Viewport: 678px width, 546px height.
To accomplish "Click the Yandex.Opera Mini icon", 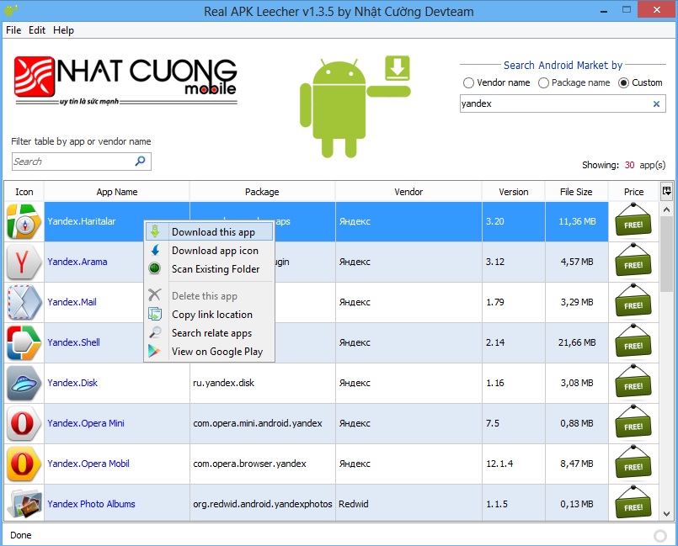I will point(24,423).
